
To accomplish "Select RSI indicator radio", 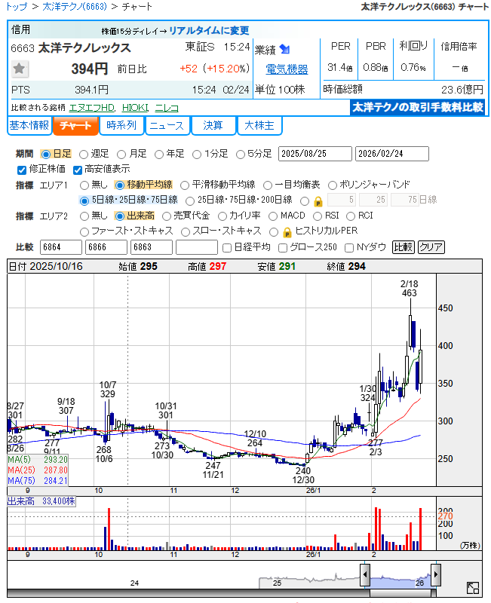I will (x=318, y=216).
